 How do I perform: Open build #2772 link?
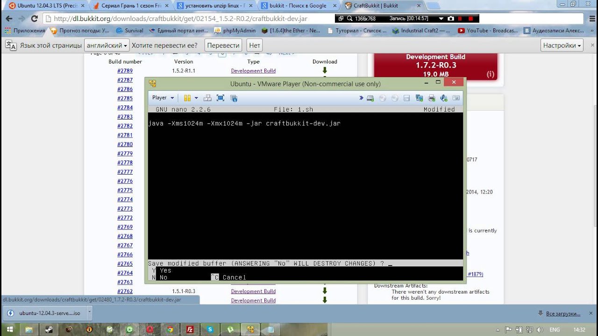click(x=125, y=218)
